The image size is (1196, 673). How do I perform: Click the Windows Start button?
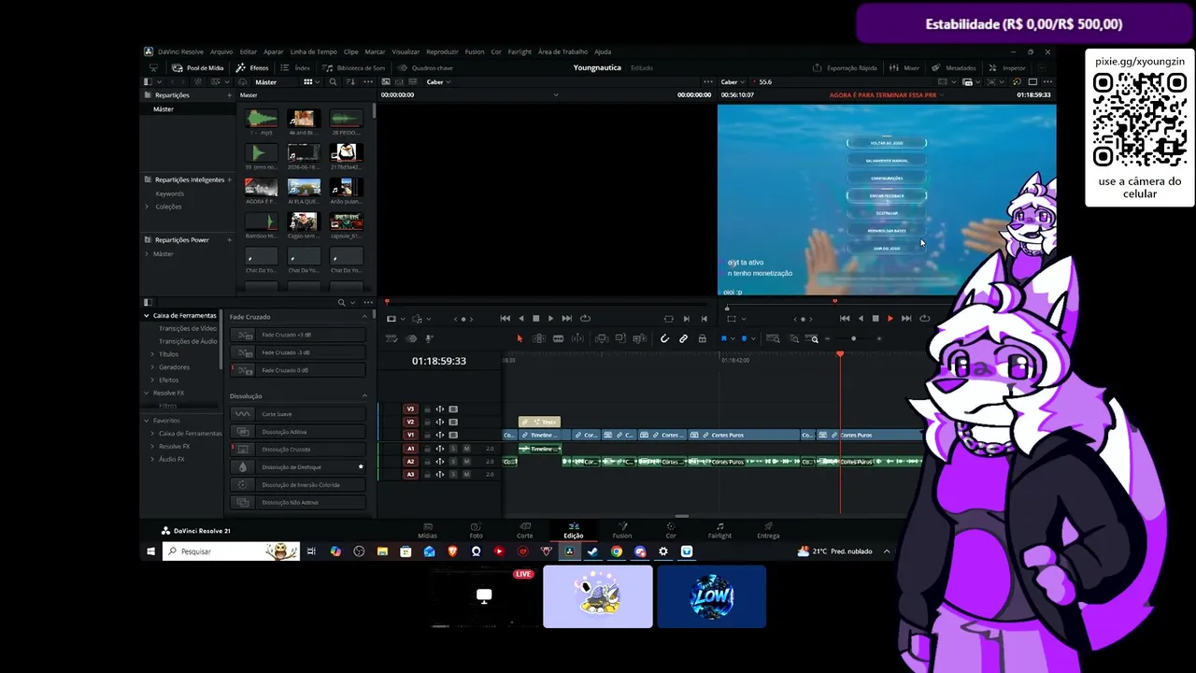pos(150,551)
